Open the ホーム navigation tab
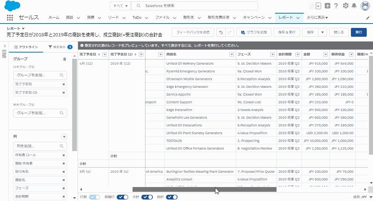This screenshot has height=201, width=373. click(x=54, y=18)
